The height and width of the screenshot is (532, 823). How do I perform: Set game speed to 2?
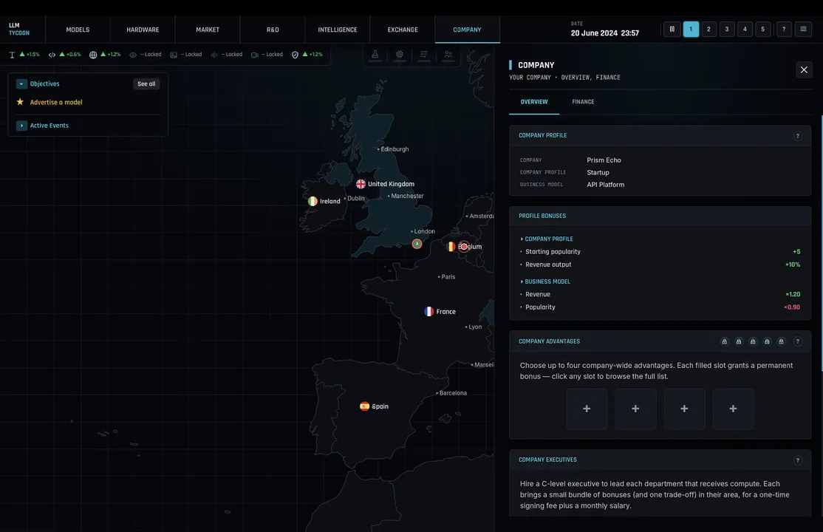pos(708,30)
